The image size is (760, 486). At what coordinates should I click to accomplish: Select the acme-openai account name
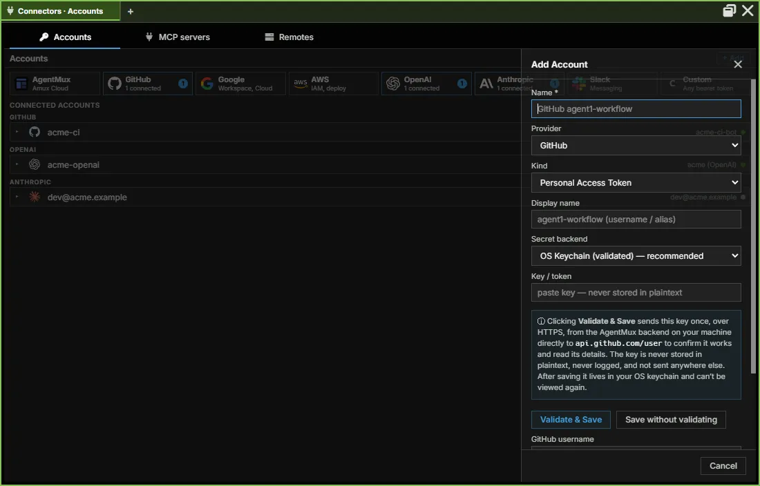[x=73, y=164]
